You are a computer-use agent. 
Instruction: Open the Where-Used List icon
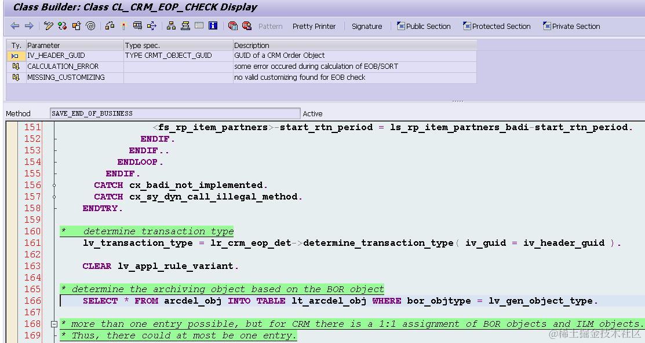[x=152, y=26]
